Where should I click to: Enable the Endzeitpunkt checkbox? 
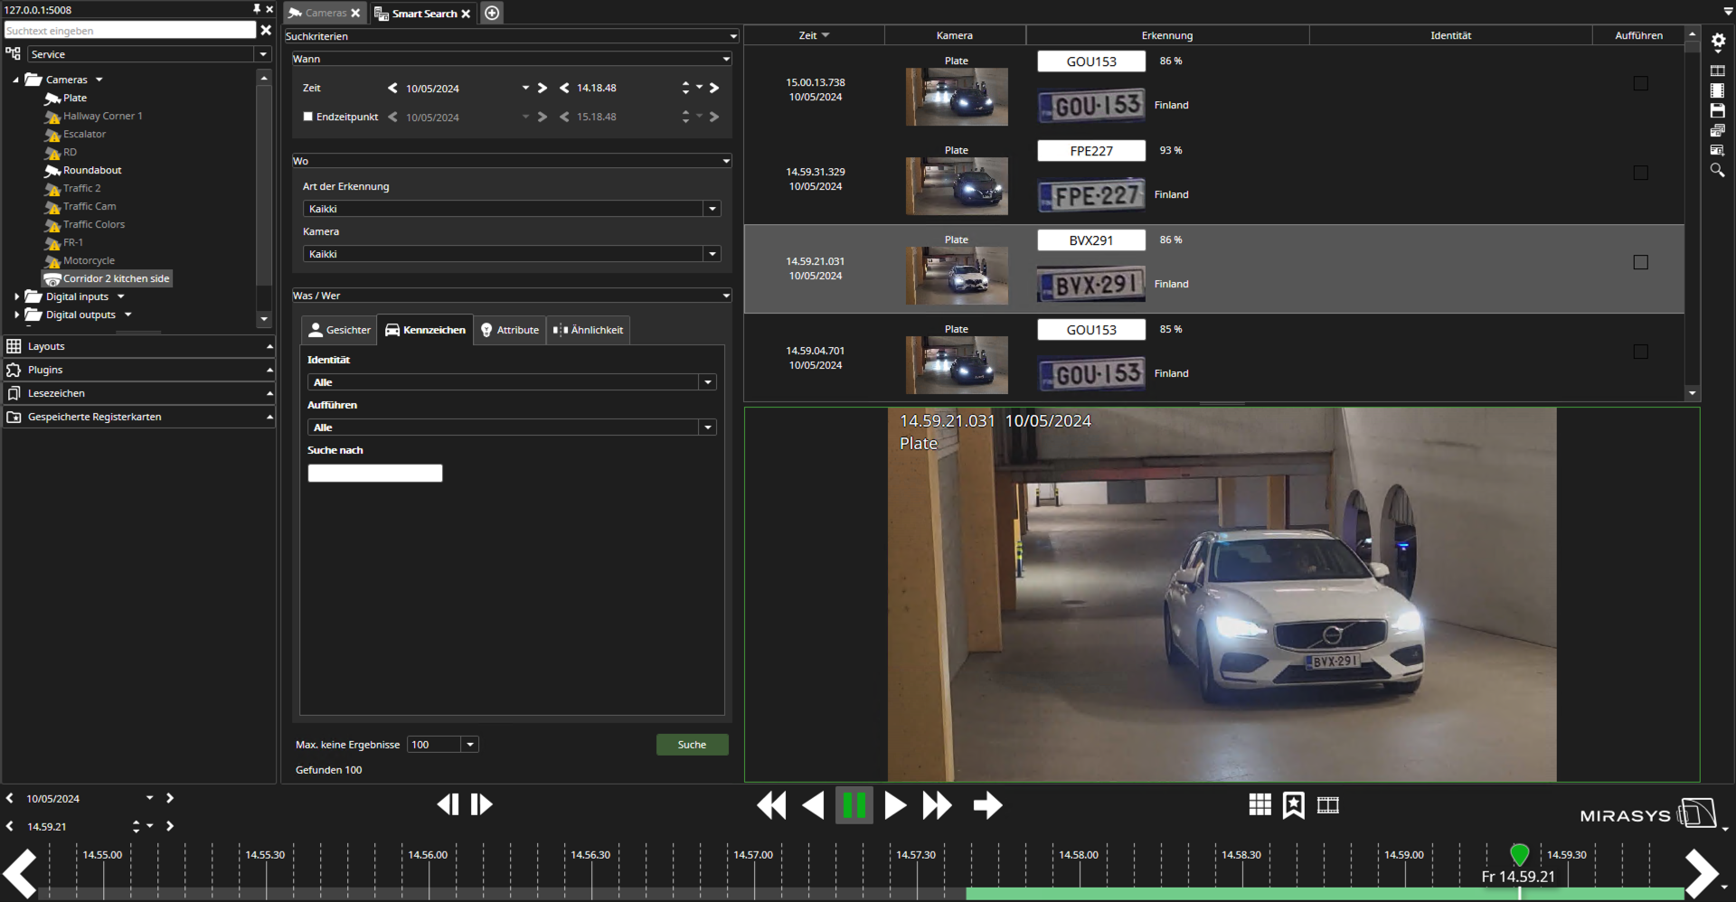pyautogui.click(x=308, y=117)
